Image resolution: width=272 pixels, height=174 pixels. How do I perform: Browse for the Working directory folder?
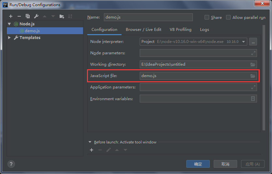[x=253, y=65]
